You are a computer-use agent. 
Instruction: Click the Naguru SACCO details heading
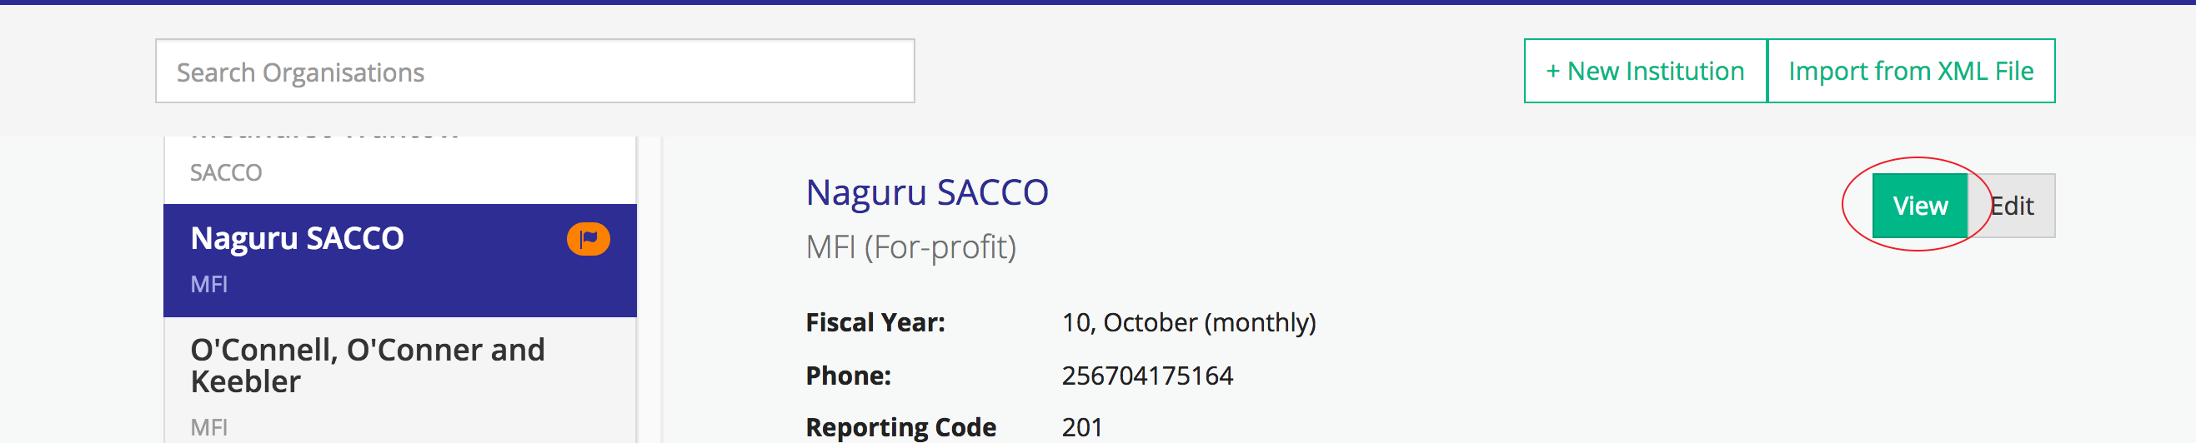[x=926, y=192]
